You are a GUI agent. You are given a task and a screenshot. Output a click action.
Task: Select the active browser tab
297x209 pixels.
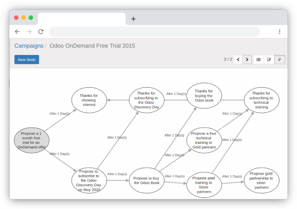pos(82,19)
